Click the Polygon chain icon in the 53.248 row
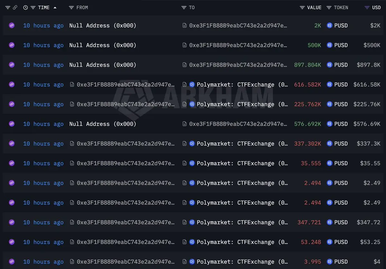Screen dimensions: 386x269 click(12, 242)
